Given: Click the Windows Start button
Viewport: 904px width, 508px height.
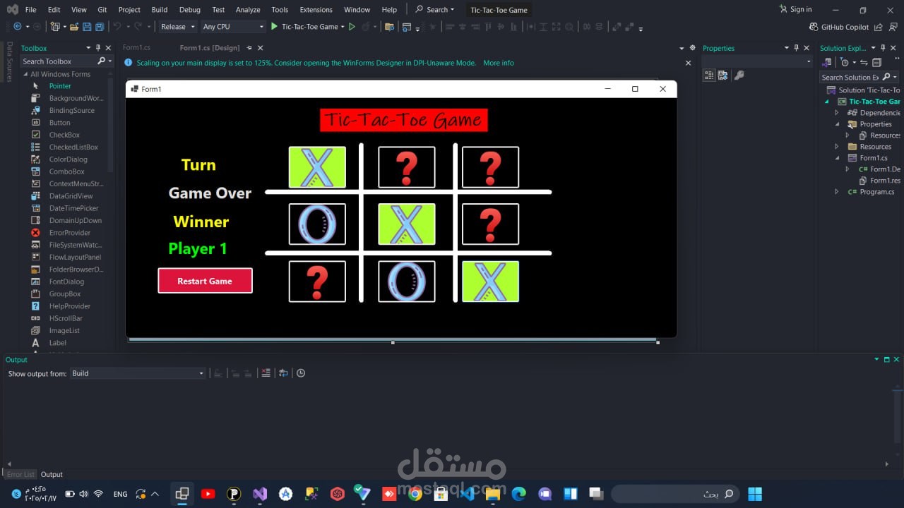Looking at the screenshot, I should (x=755, y=494).
